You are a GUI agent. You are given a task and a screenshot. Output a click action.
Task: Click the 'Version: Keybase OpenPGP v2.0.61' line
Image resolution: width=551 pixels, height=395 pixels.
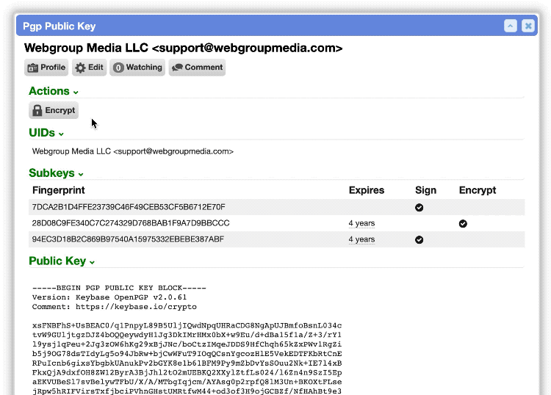109,297
